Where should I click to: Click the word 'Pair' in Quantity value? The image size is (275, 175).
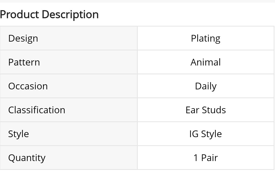point(209,158)
